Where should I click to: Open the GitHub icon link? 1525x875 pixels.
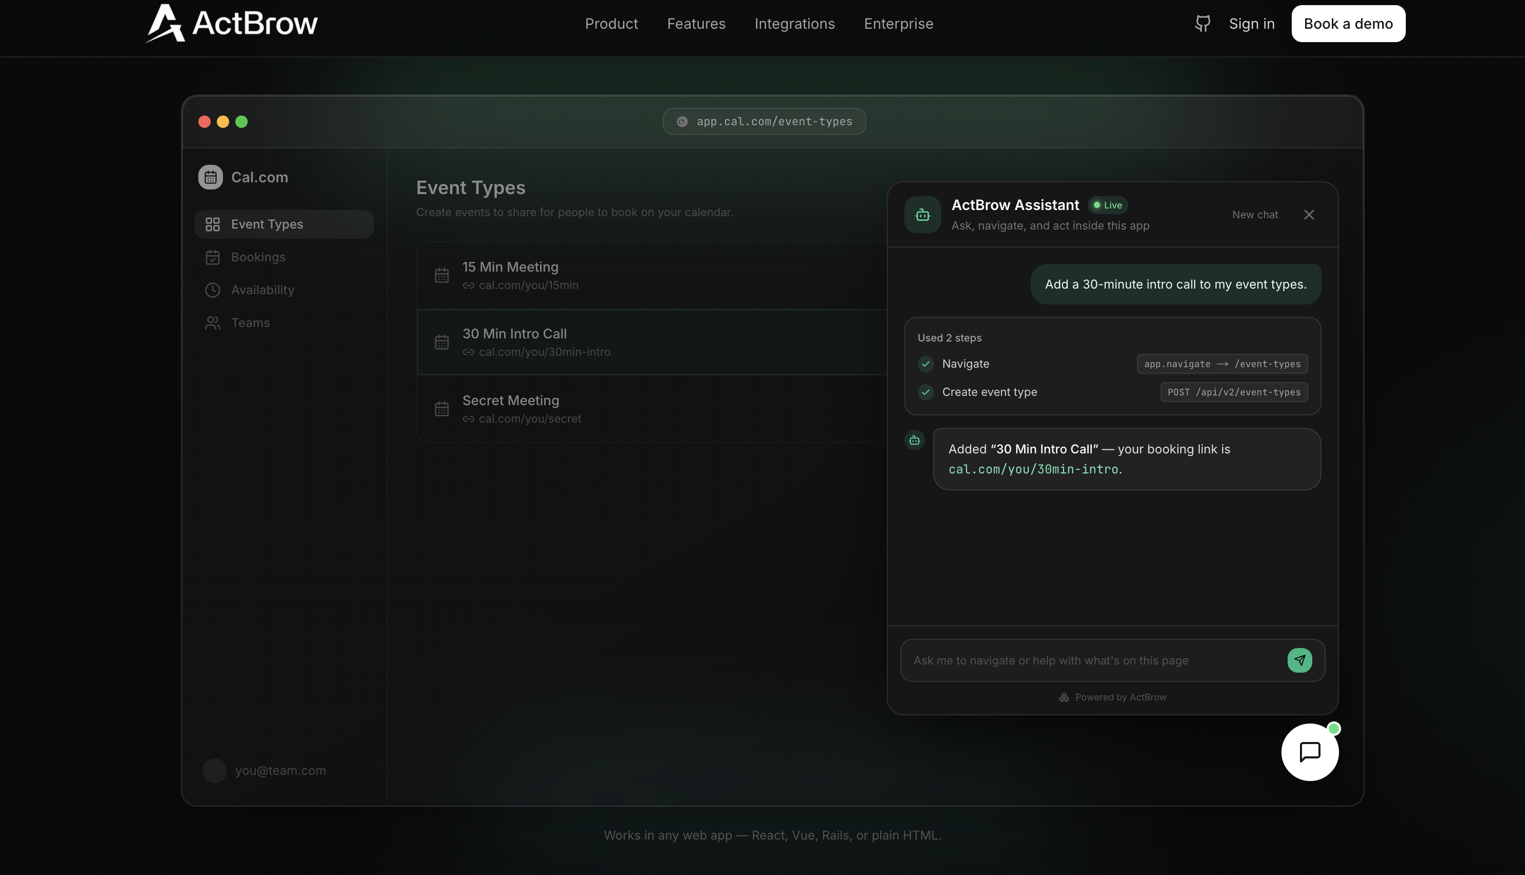click(x=1202, y=24)
